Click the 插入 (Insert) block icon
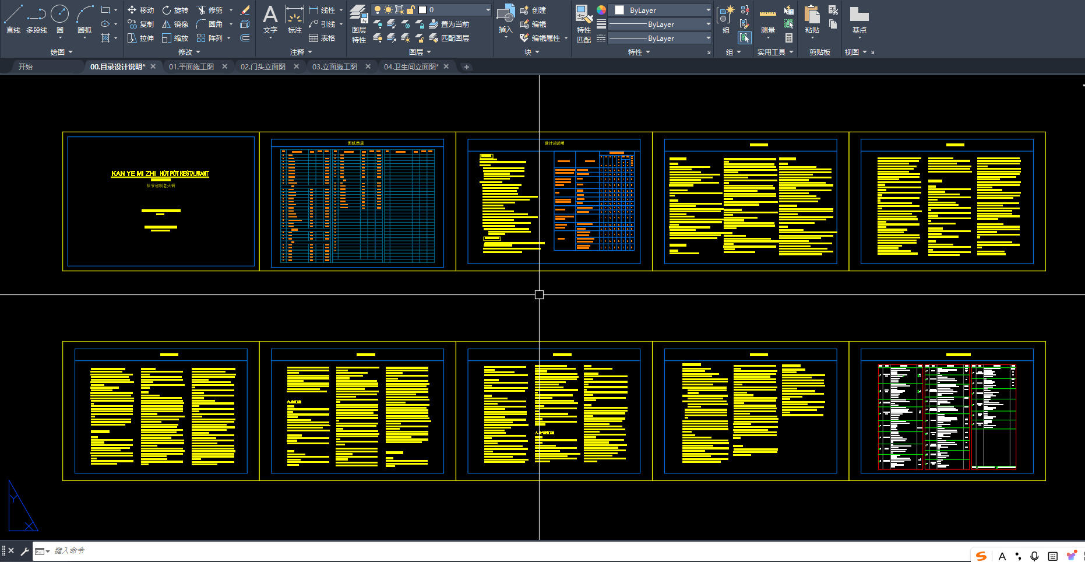The width and height of the screenshot is (1085, 562). [x=506, y=19]
